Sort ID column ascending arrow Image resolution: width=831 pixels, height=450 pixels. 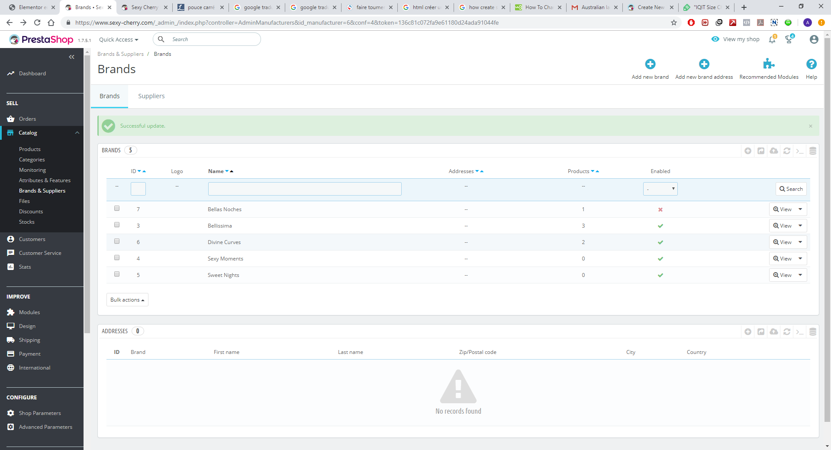coord(144,171)
